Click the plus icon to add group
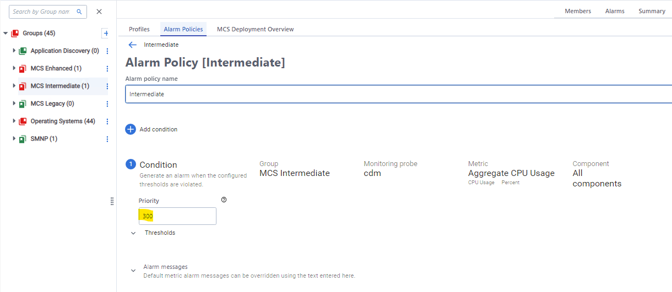 106,34
